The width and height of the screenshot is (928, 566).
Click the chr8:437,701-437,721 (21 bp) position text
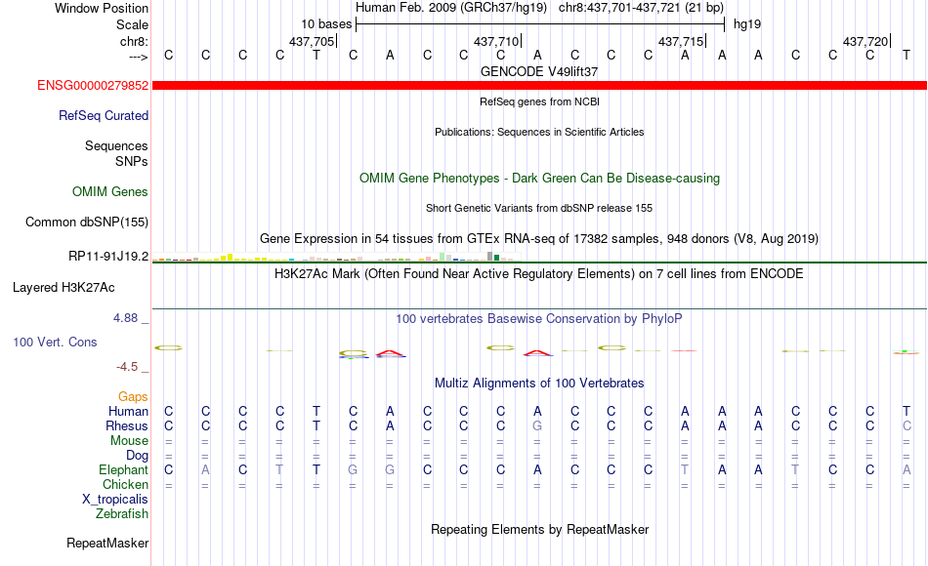click(641, 8)
